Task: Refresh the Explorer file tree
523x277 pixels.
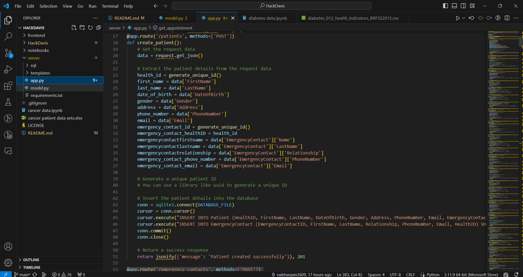Action: [x=90, y=28]
